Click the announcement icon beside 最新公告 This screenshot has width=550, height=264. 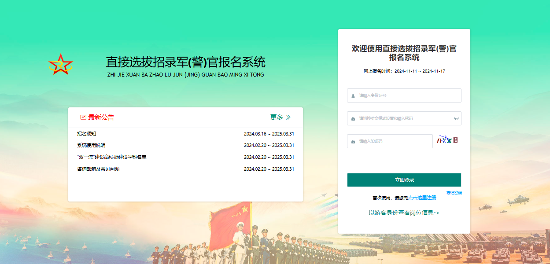pos(83,117)
